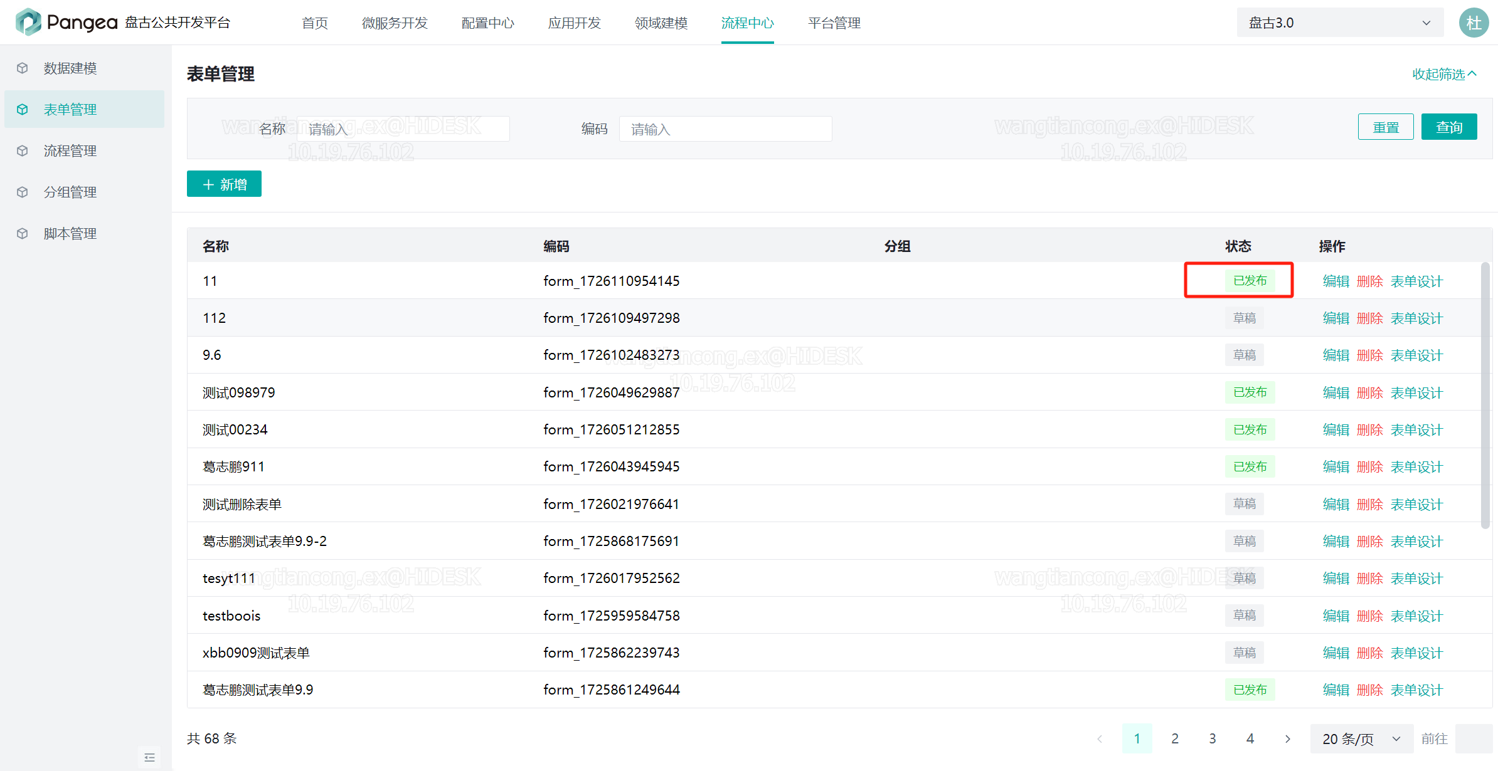The image size is (1498, 771).
Task: Edit 葛志鹏测试表单9.9-2 via 编辑
Action: pos(1336,541)
